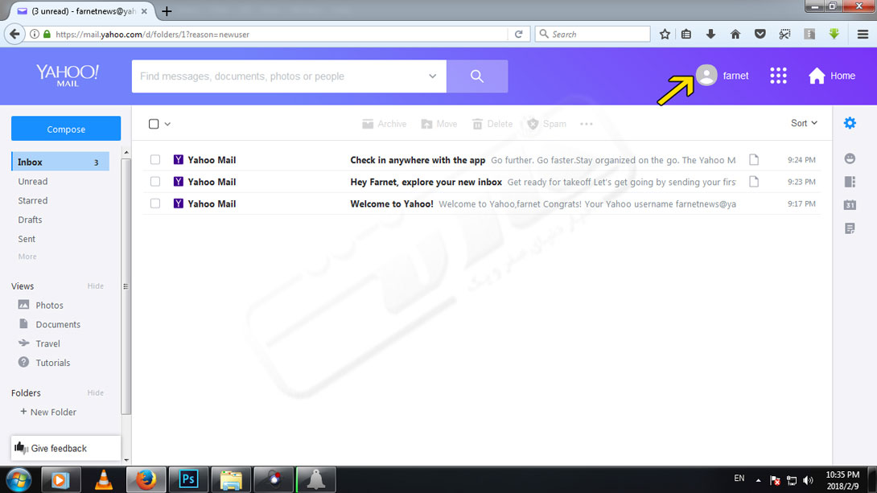Viewport: 877px width, 493px height.
Task: Expand More folders in sidebar
Action: 27,257
